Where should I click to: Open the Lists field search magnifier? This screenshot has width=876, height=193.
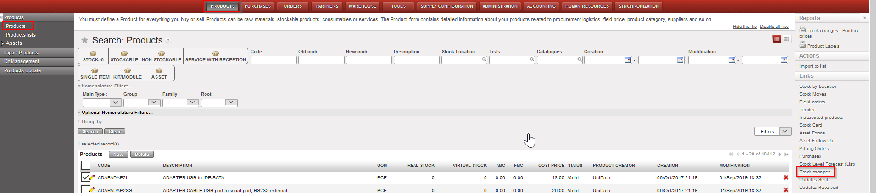[532, 59]
